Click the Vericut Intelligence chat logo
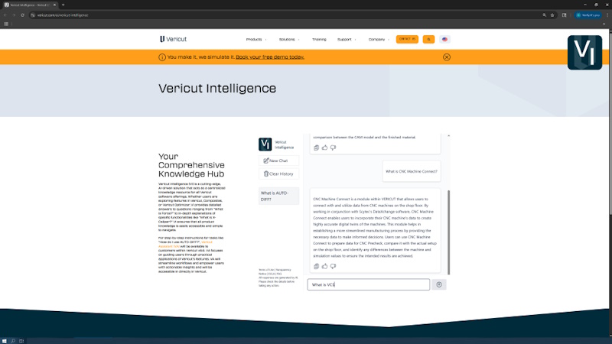The height and width of the screenshot is (344, 612). click(x=265, y=144)
